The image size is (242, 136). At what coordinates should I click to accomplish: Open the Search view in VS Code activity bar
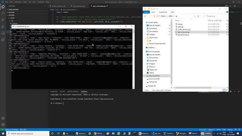[x=3, y=13]
